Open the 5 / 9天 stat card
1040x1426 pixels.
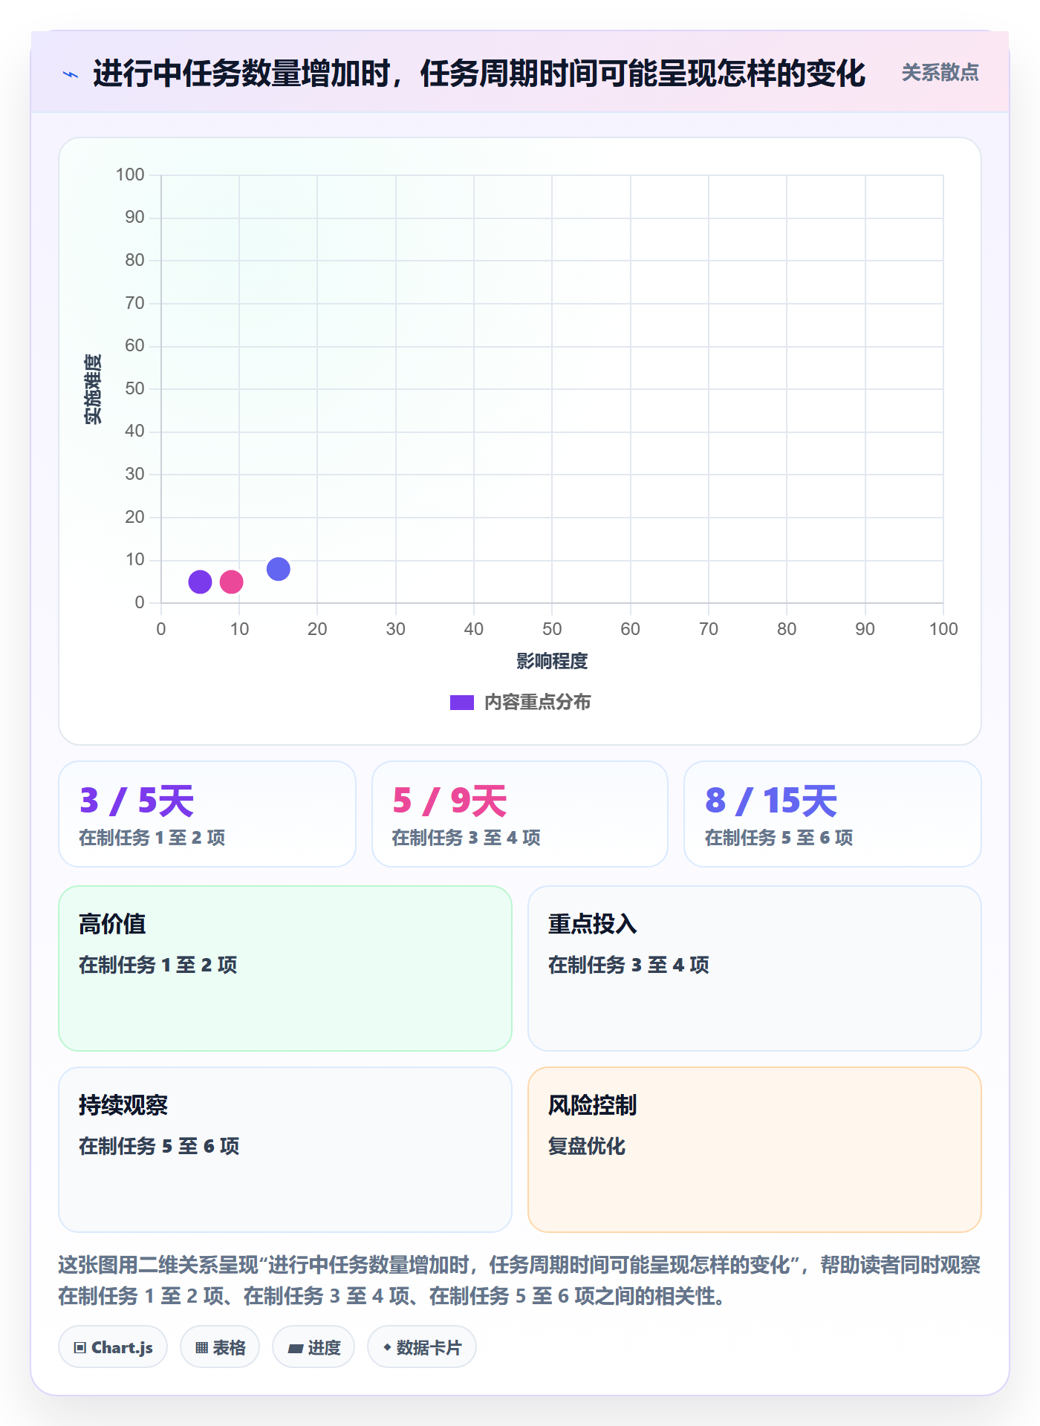(520, 814)
